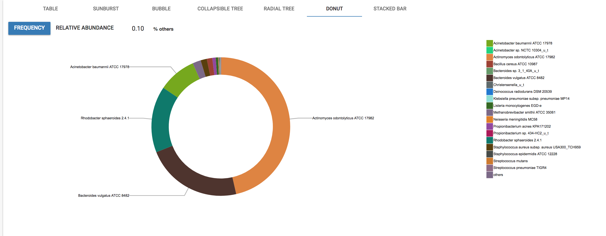Viewport: 606px width, 236px height.
Task: Switch to the TABLE tab
Action: coord(50,9)
